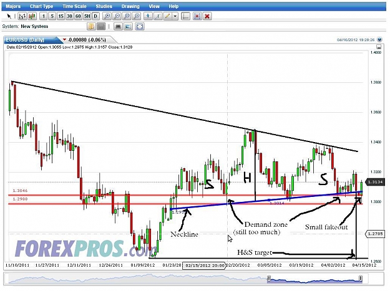The width and height of the screenshot is (390, 291).
Task: Click the blue vertical arrow marker tool
Action: 148,16
